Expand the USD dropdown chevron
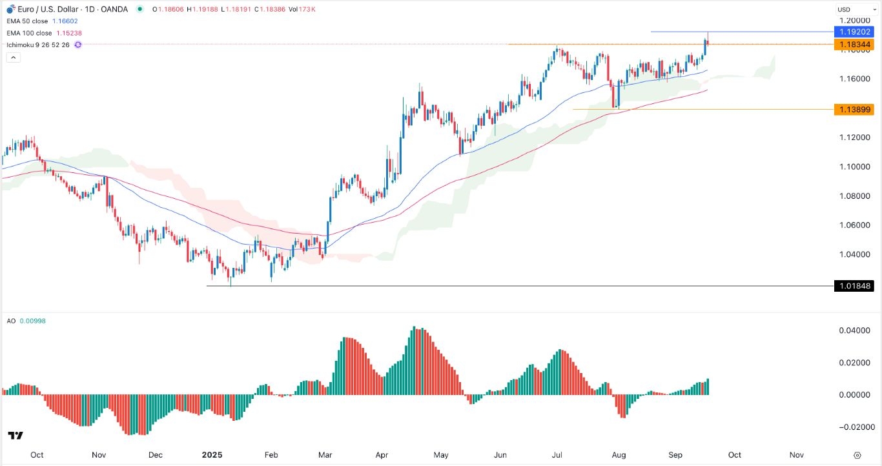 (876, 9)
